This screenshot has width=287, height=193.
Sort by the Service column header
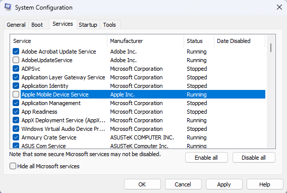tap(59, 41)
